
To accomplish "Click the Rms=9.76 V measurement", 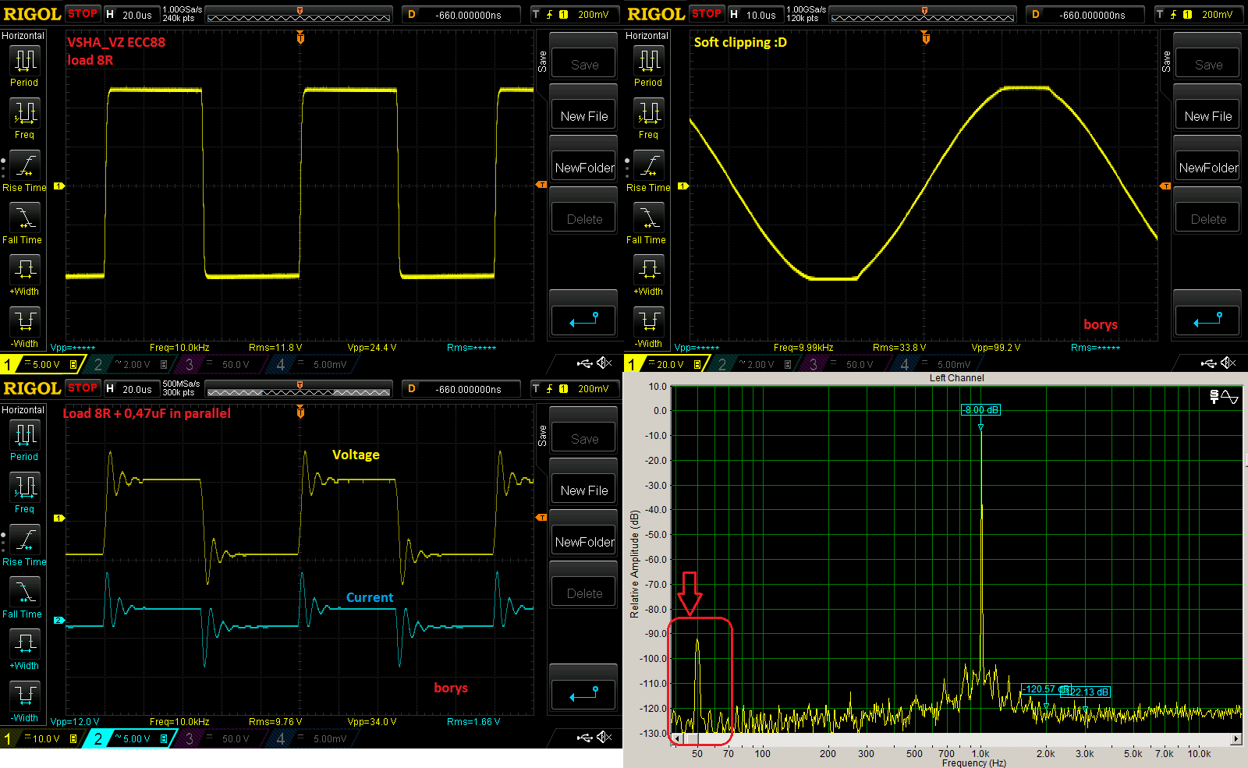I will pyautogui.click(x=275, y=722).
